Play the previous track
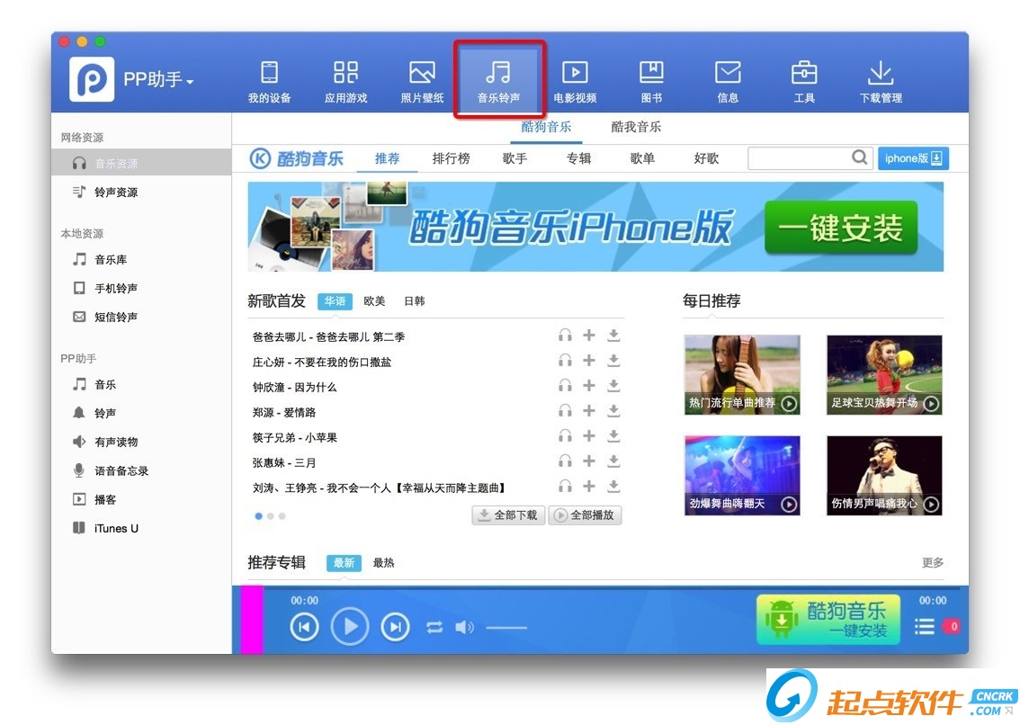1020x725 pixels. pyautogui.click(x=304, y=627)
